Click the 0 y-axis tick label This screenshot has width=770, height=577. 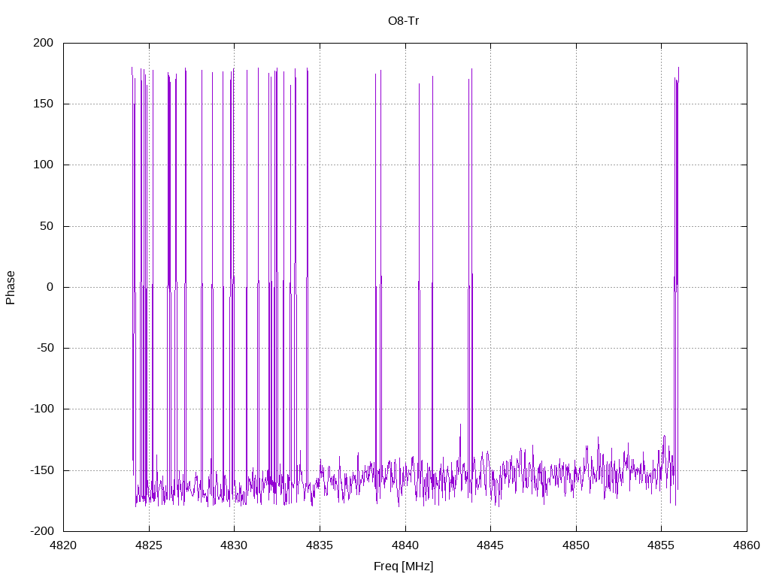(x=50, y=287)
